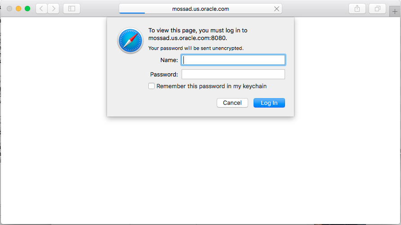Click the "Password:" label text
Viewport: 401px width, 225px height.
(x=164, y=74)
